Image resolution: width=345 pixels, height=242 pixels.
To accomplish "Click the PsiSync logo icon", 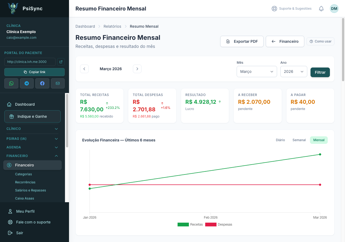I will pos(13,9).
